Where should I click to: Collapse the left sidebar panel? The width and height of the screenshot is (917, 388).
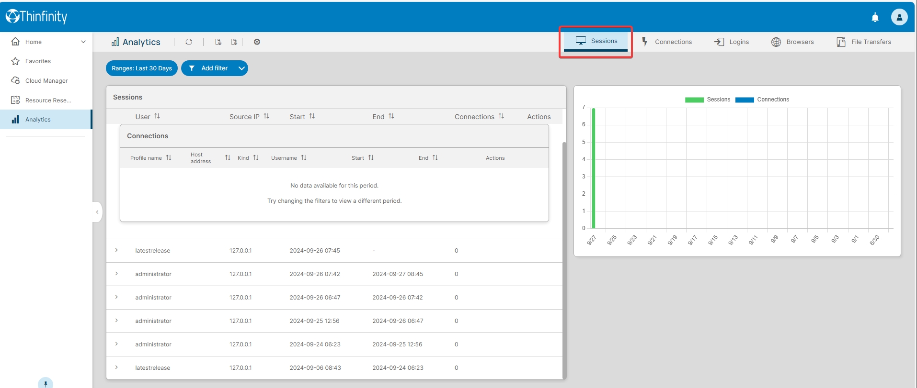pos(97,212)
